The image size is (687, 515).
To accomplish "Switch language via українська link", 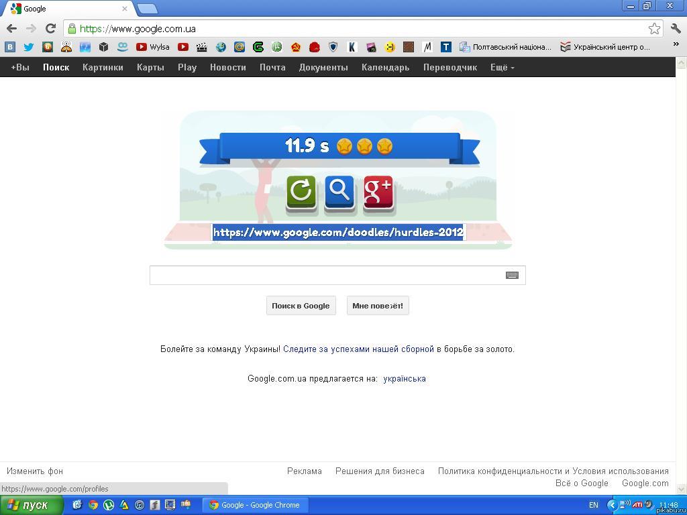I will pyautogui.click(x=404, y=378).
